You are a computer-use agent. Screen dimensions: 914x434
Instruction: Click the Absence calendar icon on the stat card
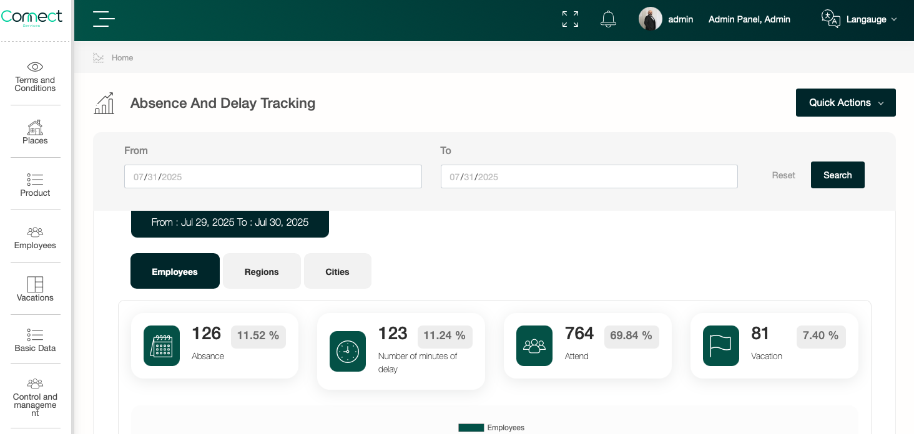[162, 345]
